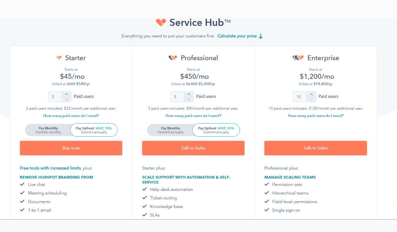Increase Enterprise paid users with up arrow

tap(311, 94)
